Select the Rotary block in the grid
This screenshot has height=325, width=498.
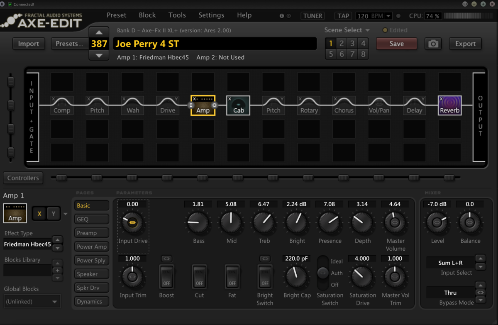(309, 105)
